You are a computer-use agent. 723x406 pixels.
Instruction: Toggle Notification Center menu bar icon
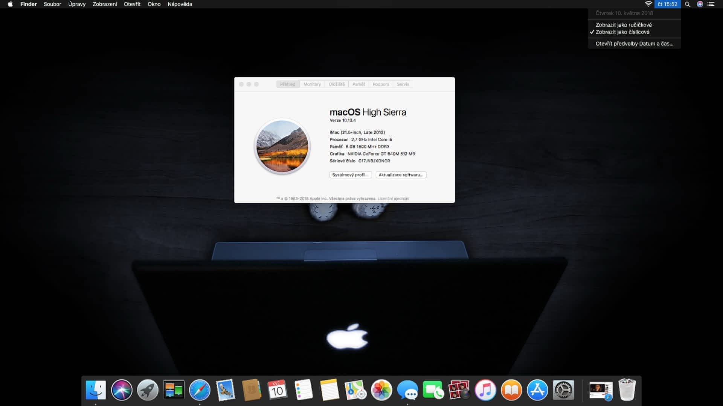pos(711,4)
